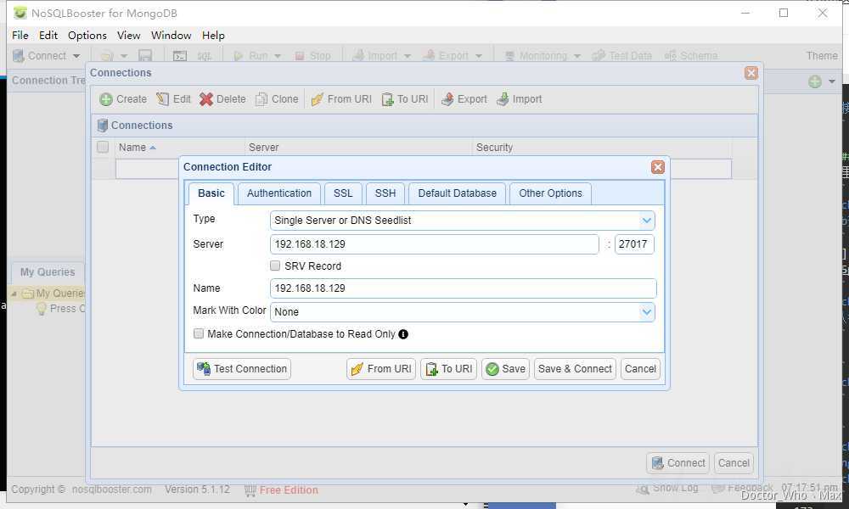Select the Basic tab

pos(211,193)
